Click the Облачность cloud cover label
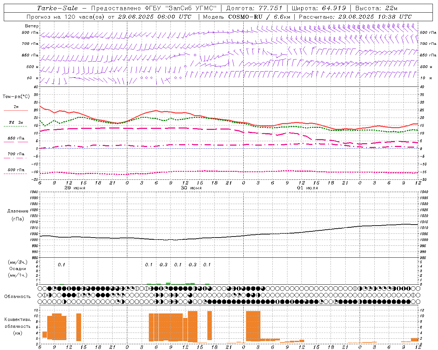Image resolution: width=438 pixels, height=350 pixels. click(17, 296)
